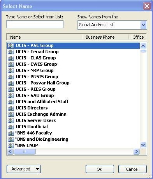Click the group icon beside UCIS - ASC Group

(x=11, y=46)
